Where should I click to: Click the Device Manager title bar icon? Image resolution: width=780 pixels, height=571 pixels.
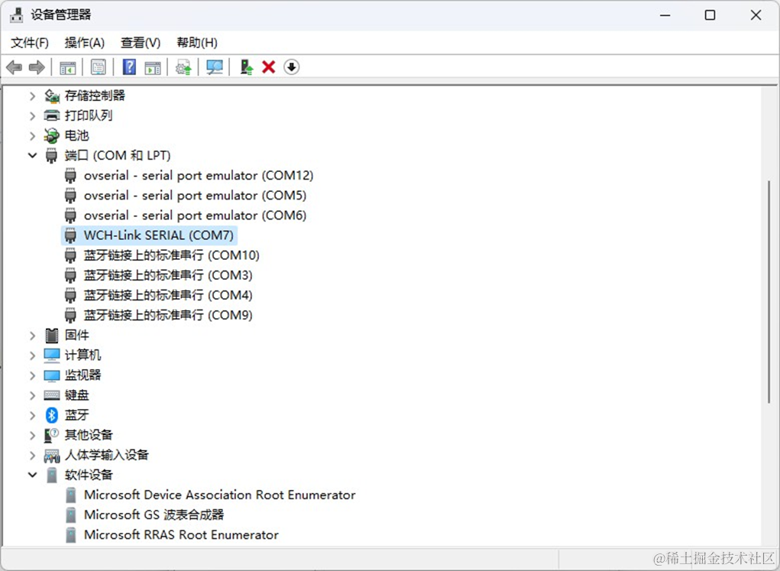pyautogui.click(x=16, y=15)
